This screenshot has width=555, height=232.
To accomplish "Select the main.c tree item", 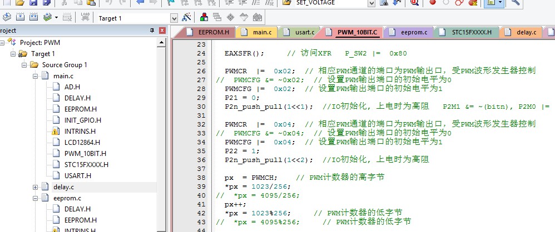I will coord(63,76).
